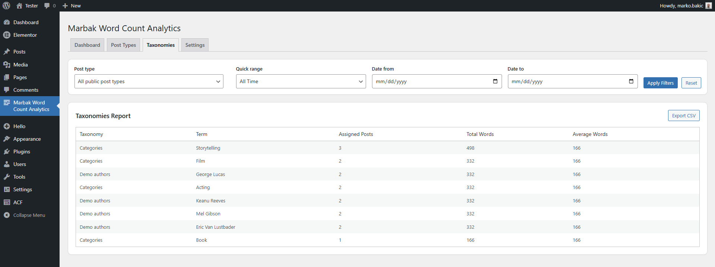This screenshot has width=715, height=267.
Task: Open the Quick range dropdown
Action: pyautogui.click(x=301, y=81)
